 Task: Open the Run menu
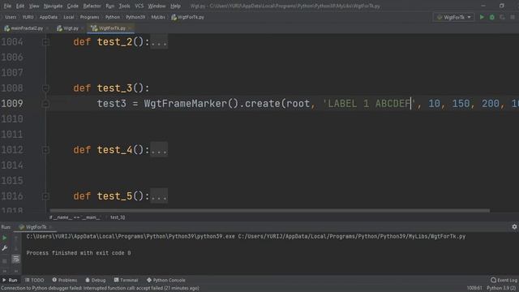(110, 6)
